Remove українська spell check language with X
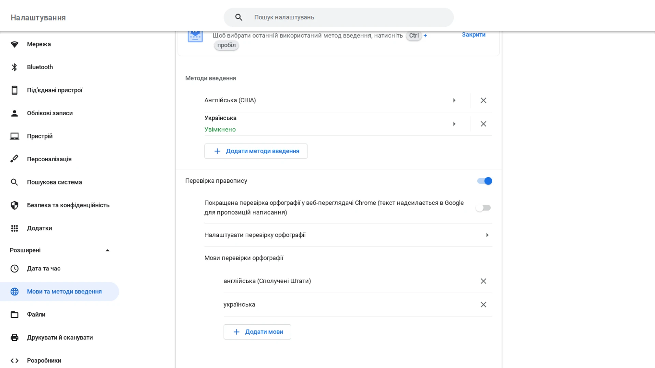This screenshot has width=655, height=368. tap(483, 305)
